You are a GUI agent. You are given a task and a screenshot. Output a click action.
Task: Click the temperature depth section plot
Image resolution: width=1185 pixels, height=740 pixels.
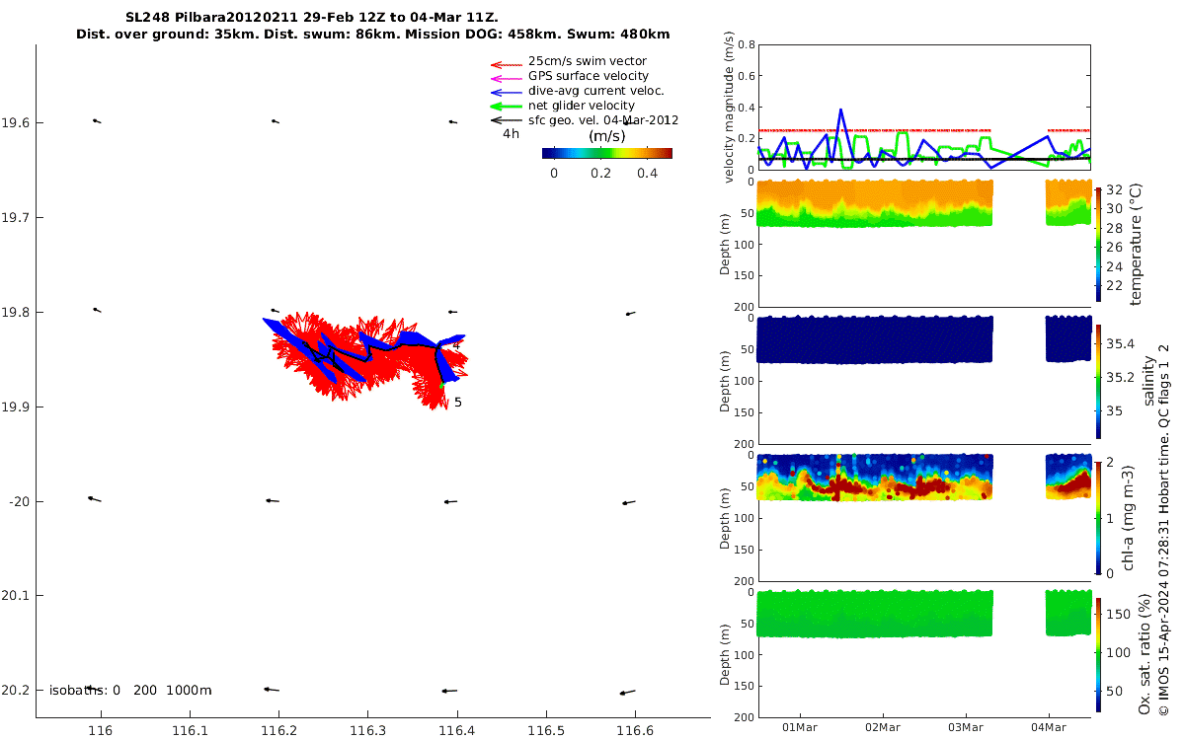(x=923, y=243)
